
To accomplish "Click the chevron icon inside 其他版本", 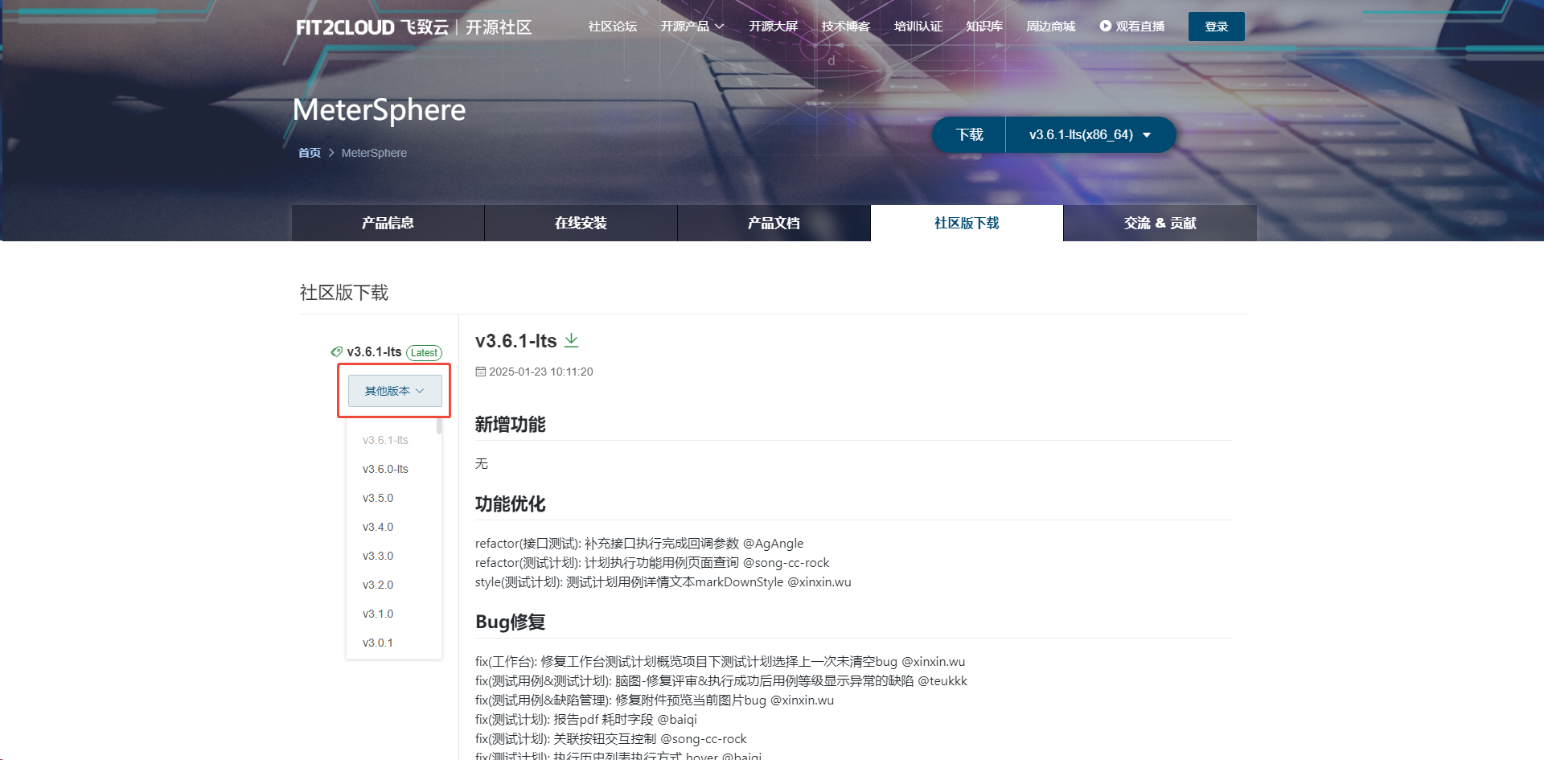I will (419, 391).
